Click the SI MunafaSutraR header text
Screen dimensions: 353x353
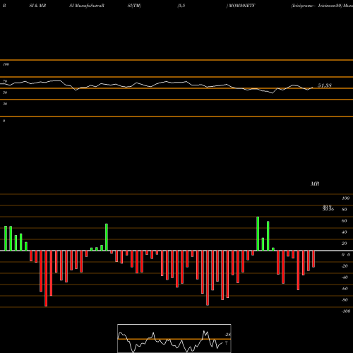point(87,6)
